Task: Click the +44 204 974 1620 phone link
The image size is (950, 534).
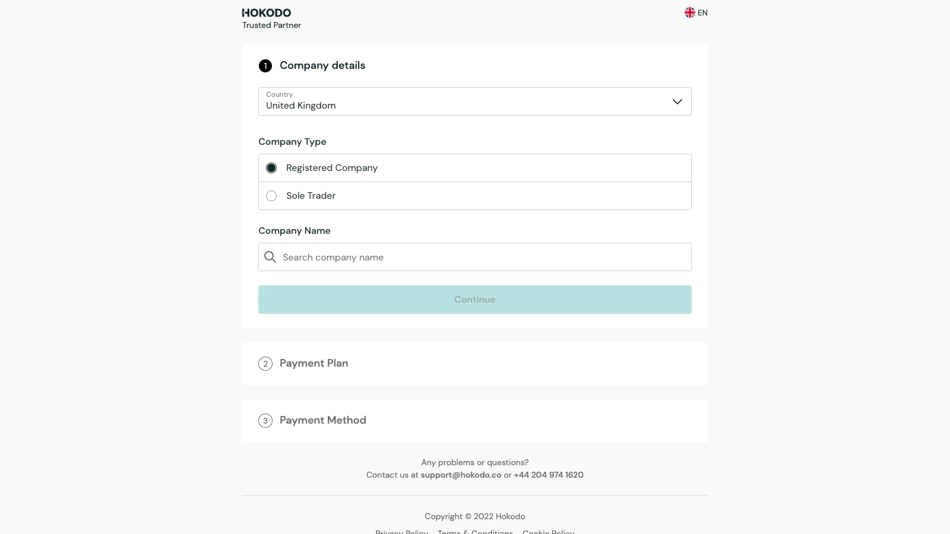Action: [549, 475]
